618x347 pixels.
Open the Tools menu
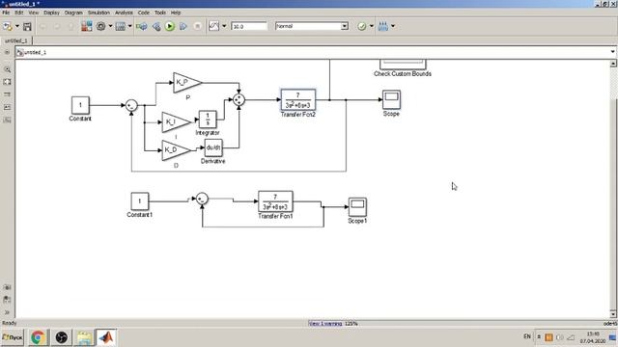[x=160, y=13]
